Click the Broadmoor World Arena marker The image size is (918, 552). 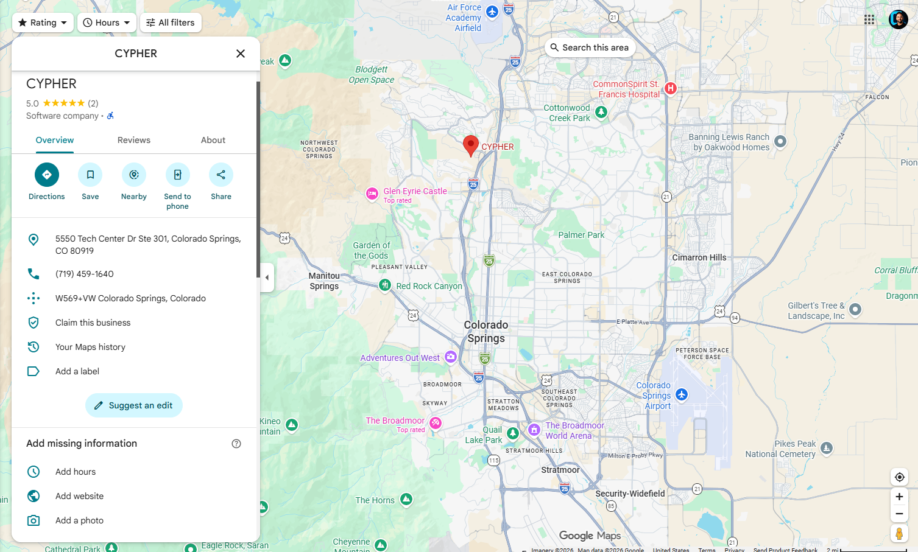[x=534, y=430]
